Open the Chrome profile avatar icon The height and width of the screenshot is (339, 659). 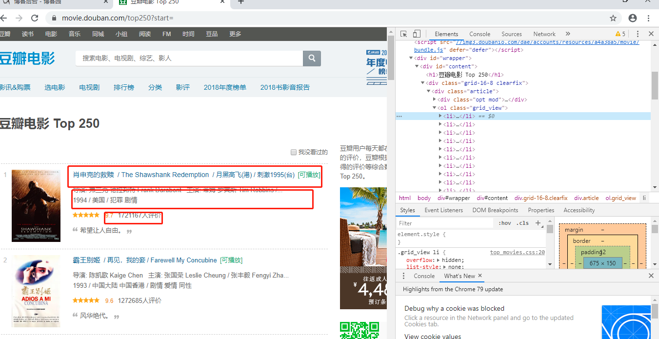[633, 18]
